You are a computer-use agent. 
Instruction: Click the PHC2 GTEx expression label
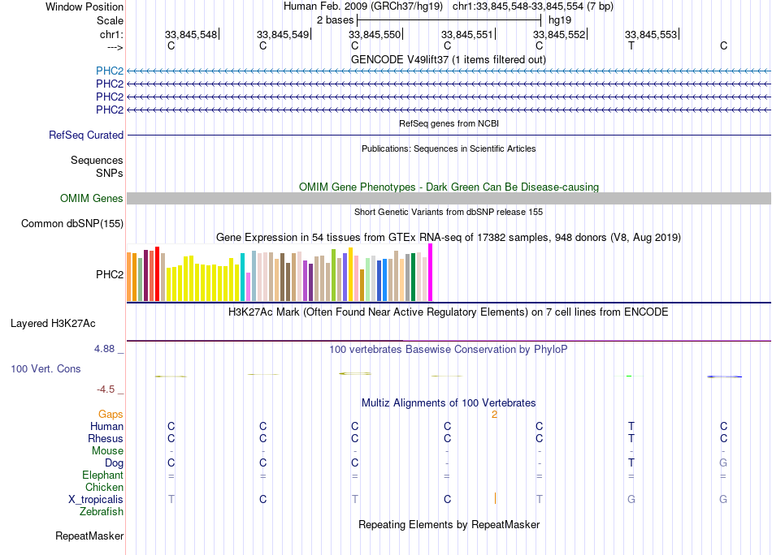110,274
